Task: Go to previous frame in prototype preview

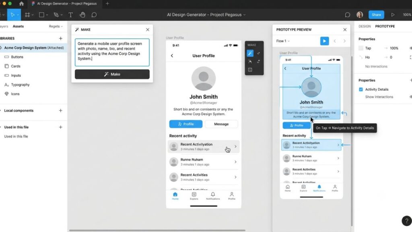Action: [x=335, y=41]
